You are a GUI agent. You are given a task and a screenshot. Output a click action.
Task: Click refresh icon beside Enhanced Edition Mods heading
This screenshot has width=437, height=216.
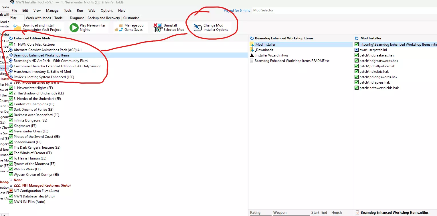click(11, 38)
